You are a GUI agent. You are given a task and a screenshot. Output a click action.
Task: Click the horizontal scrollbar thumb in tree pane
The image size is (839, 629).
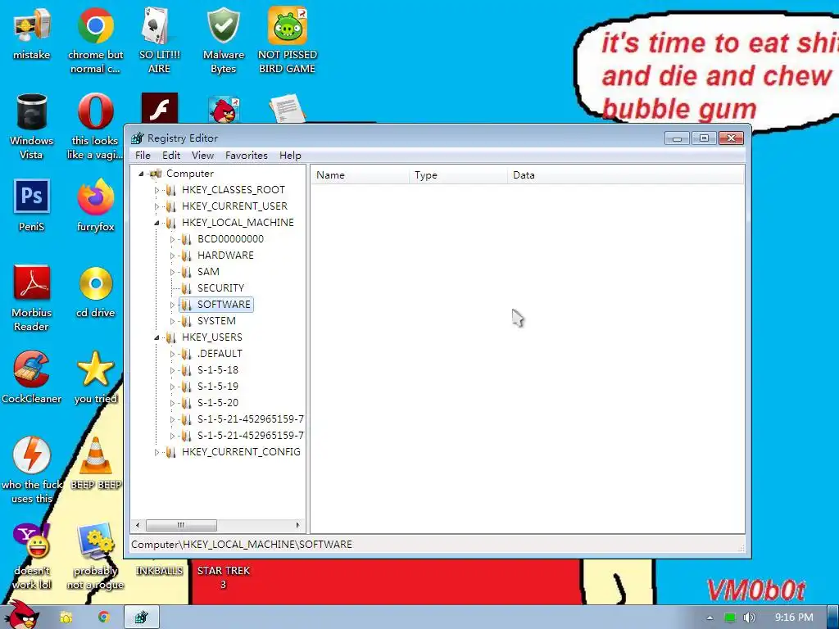[181, 525]
